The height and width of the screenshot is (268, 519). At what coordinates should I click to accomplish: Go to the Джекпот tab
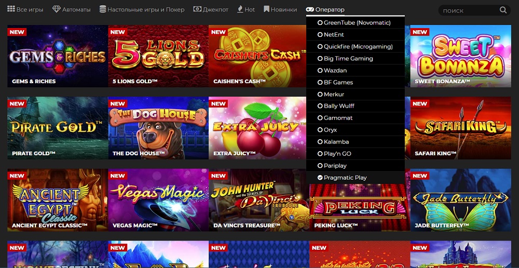211,9
